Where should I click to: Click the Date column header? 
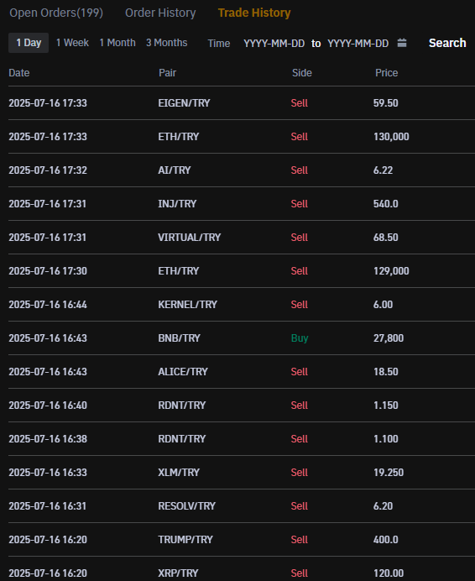[x=19, y=72]
